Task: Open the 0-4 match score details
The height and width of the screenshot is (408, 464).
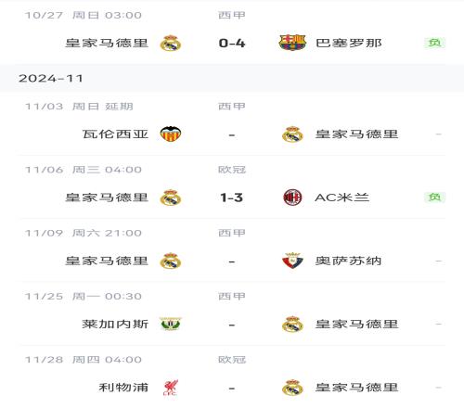Action: point(232,43)
